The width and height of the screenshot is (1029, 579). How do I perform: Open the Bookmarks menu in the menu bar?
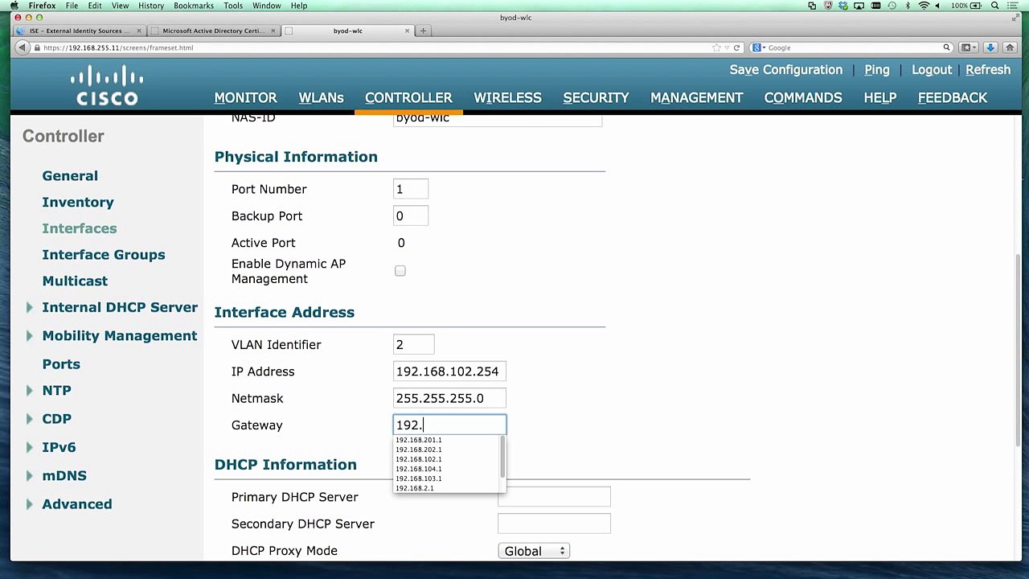194,6
